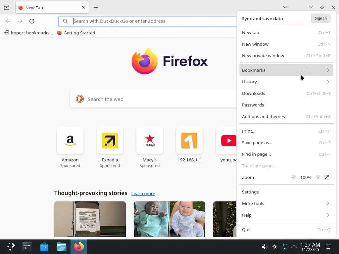Viewport: 339px width, 254px height.
Task: Expand hidden system tray icons arrow
Action: [x=294, y=247]
